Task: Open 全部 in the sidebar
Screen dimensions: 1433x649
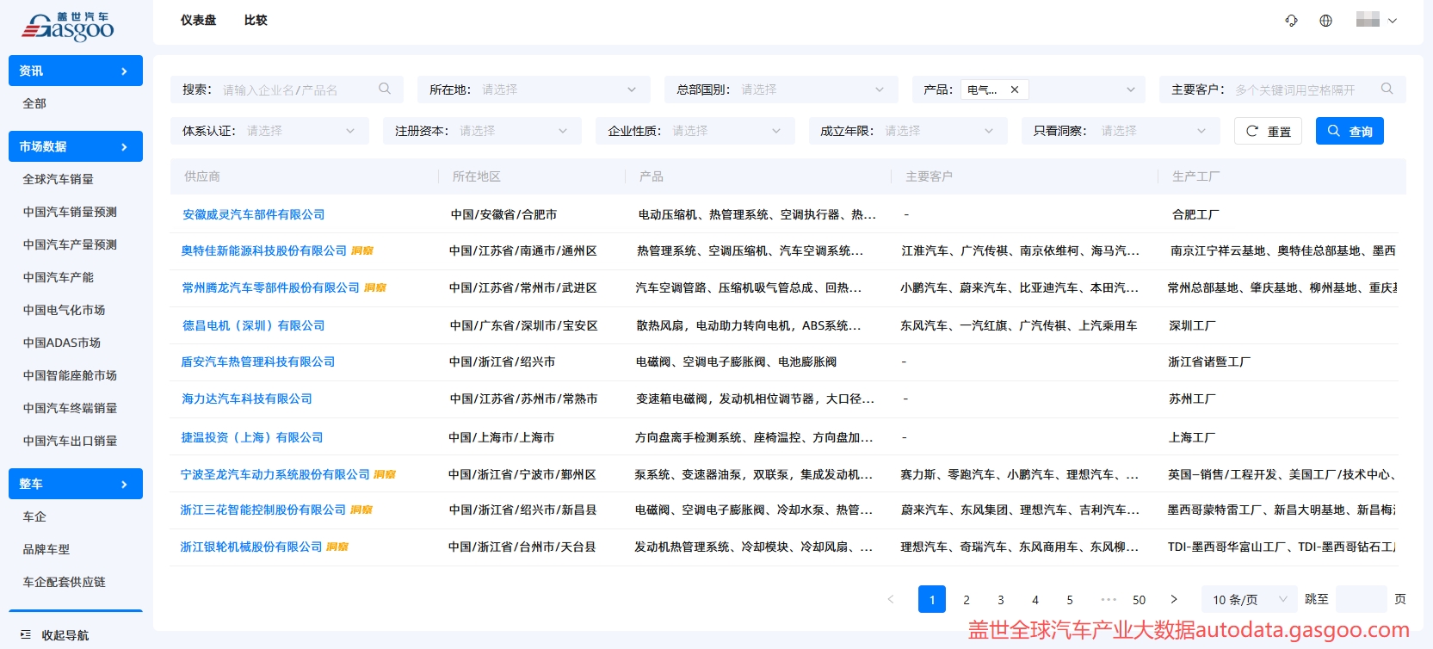Action: (x=34, y=103)
